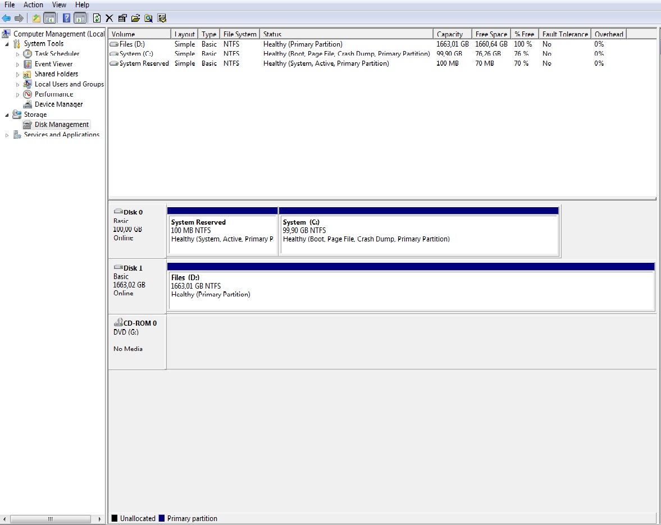This screenshot has height=525, width=661.
Task: Click the System Tools icon
Action: (x=17, y=44)
